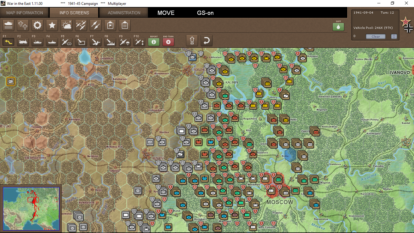Viewport: 414px width, 233px height.
Task: Open the Order of Battle clipboard icon
Action: (x=125, y=25)
